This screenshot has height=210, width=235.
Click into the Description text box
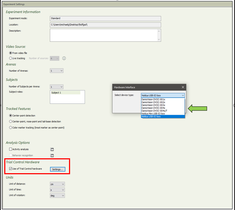[x=104, y=35]
